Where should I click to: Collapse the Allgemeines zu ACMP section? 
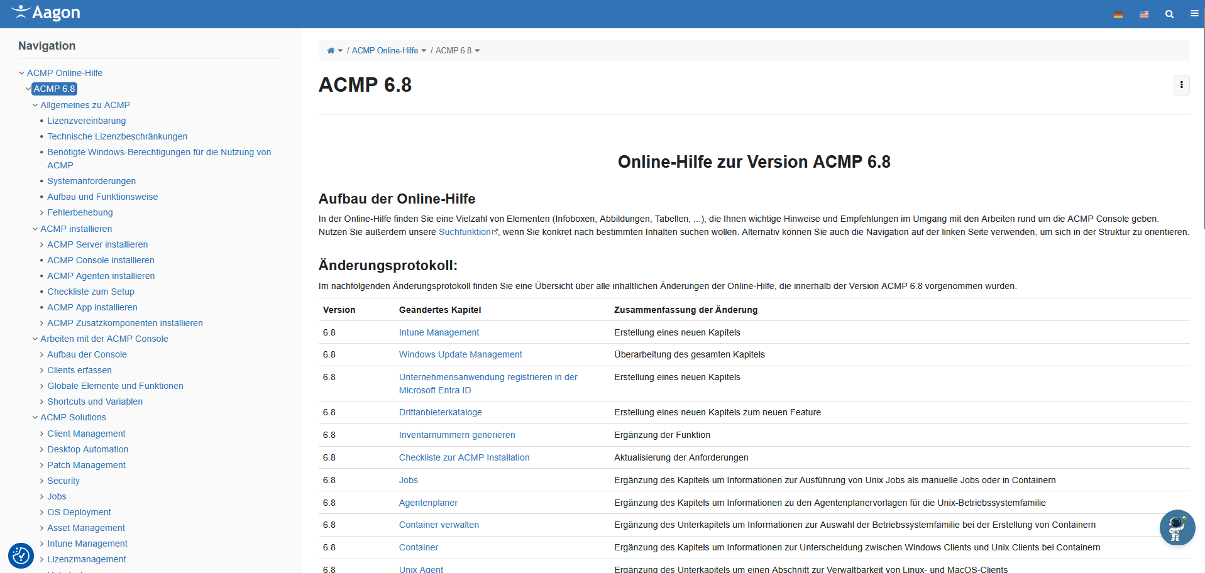point(35,105)
